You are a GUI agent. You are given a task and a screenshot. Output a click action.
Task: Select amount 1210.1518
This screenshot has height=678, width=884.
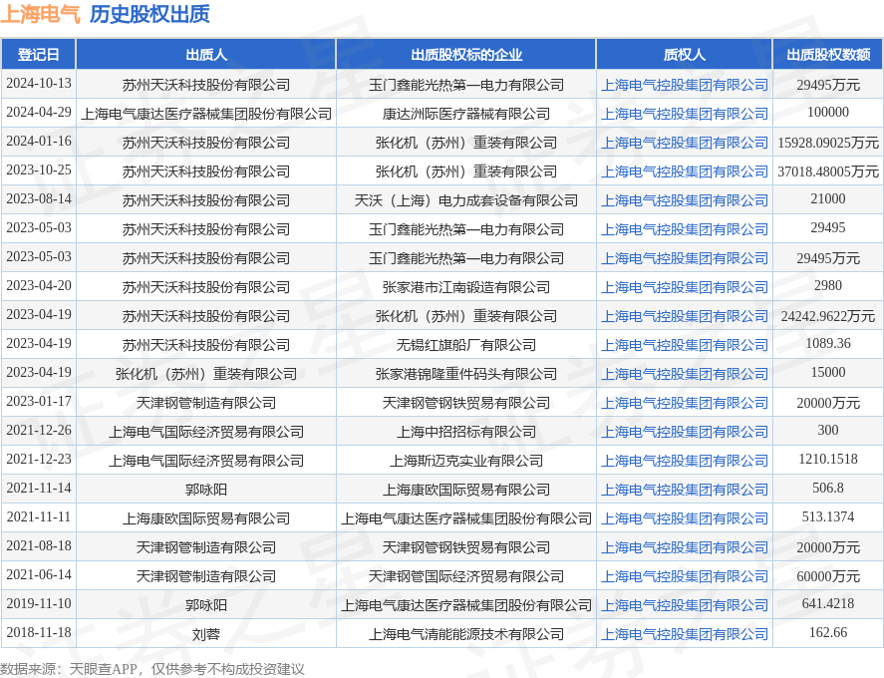tap(827, 459)
